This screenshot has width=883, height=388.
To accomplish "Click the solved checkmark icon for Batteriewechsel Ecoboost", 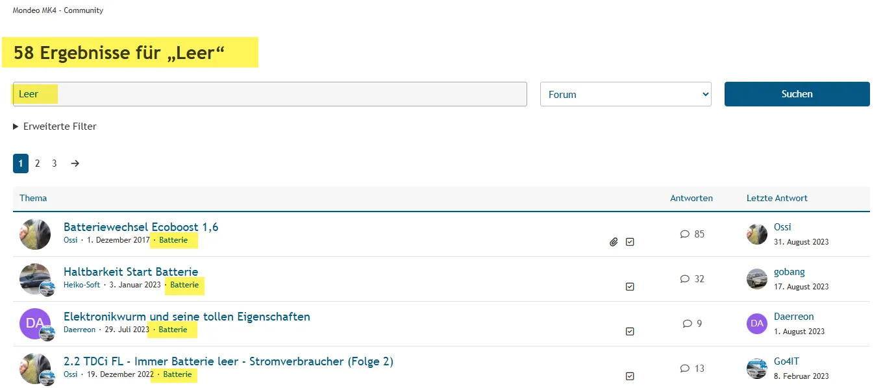I will pyautogui.click(x=630, y=242).
